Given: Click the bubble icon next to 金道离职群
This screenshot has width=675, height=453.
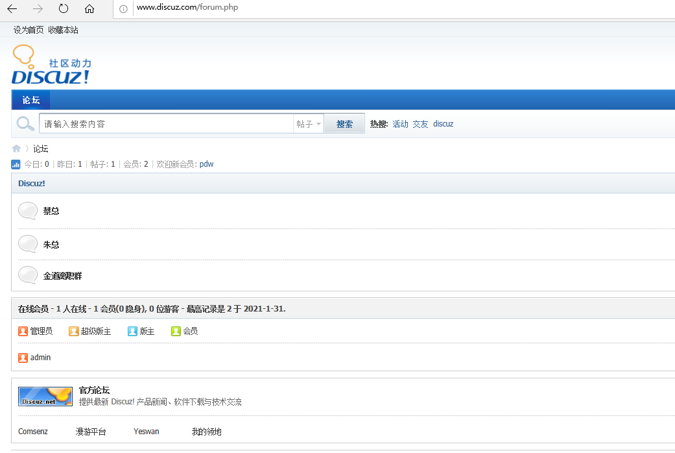Looking at the screenshot, I should pos(28,275).
